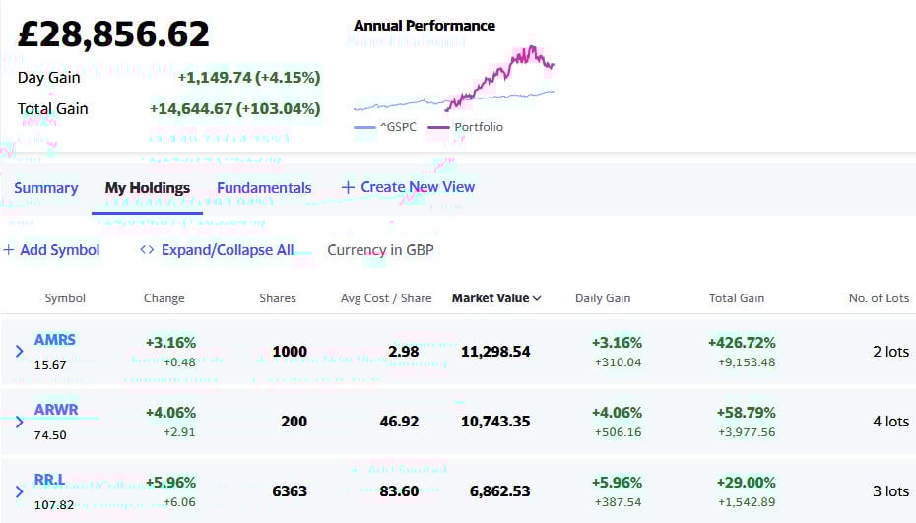The image size is (916, 523).
Task: Open the ARWR ticker link
Action: [x=56, y=410]
